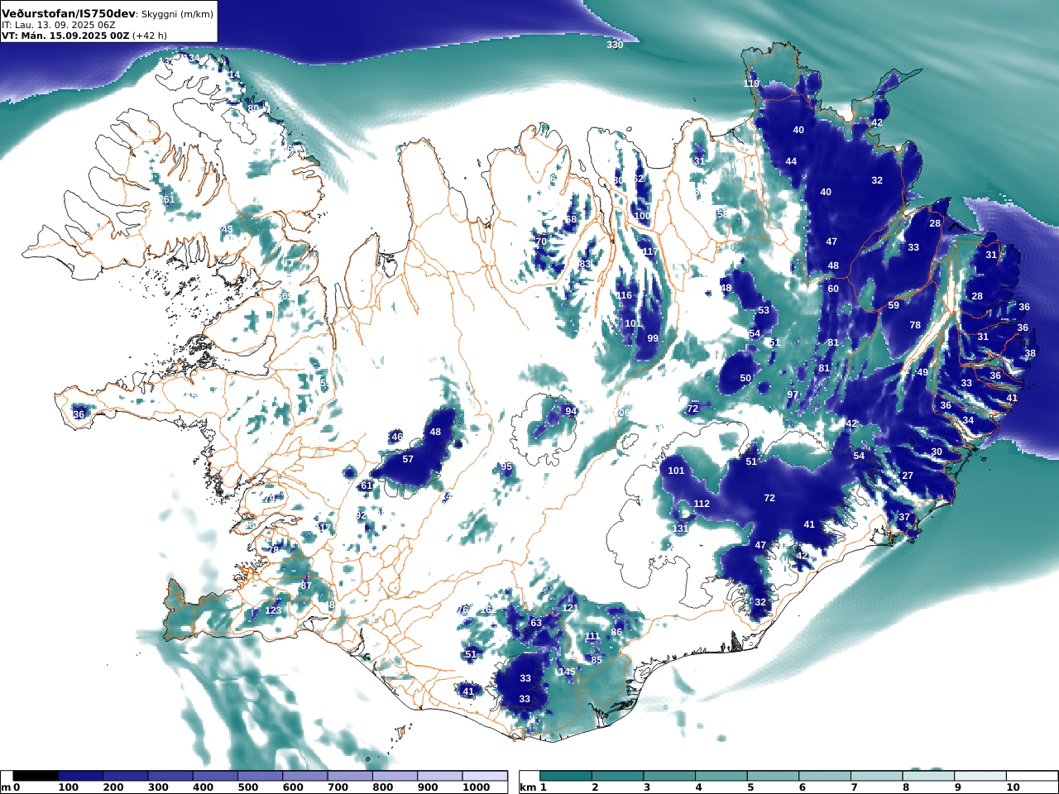The image size is (1059, 794).
Task: Click the 'm 0' legend label
Action: pyautogui.click(x=10, y=787)
